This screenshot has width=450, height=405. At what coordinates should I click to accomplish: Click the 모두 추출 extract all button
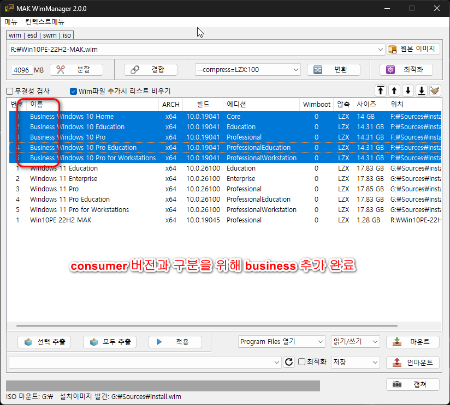110,342
